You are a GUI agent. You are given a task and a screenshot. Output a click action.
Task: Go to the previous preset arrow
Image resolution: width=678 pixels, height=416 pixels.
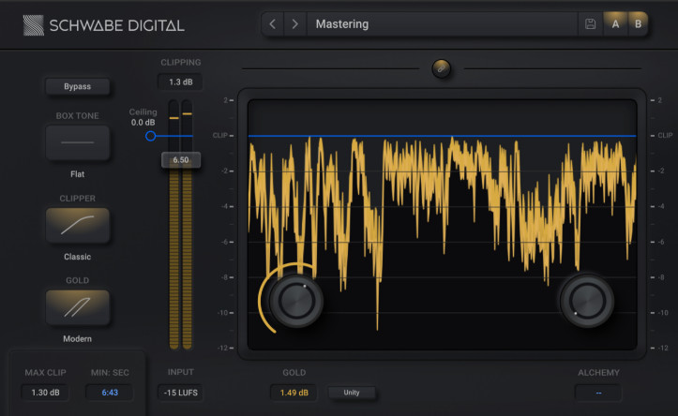pyautogui.click(x=272, y=24)
